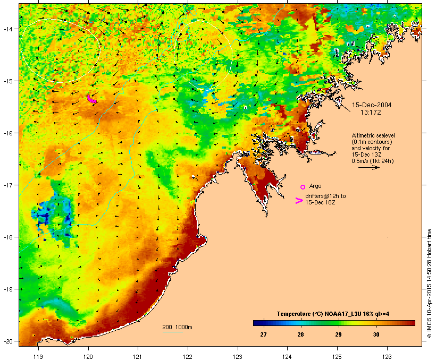436x361 pixels.
Task: Click longitude axis label '121'
Action: coord(138,357)
